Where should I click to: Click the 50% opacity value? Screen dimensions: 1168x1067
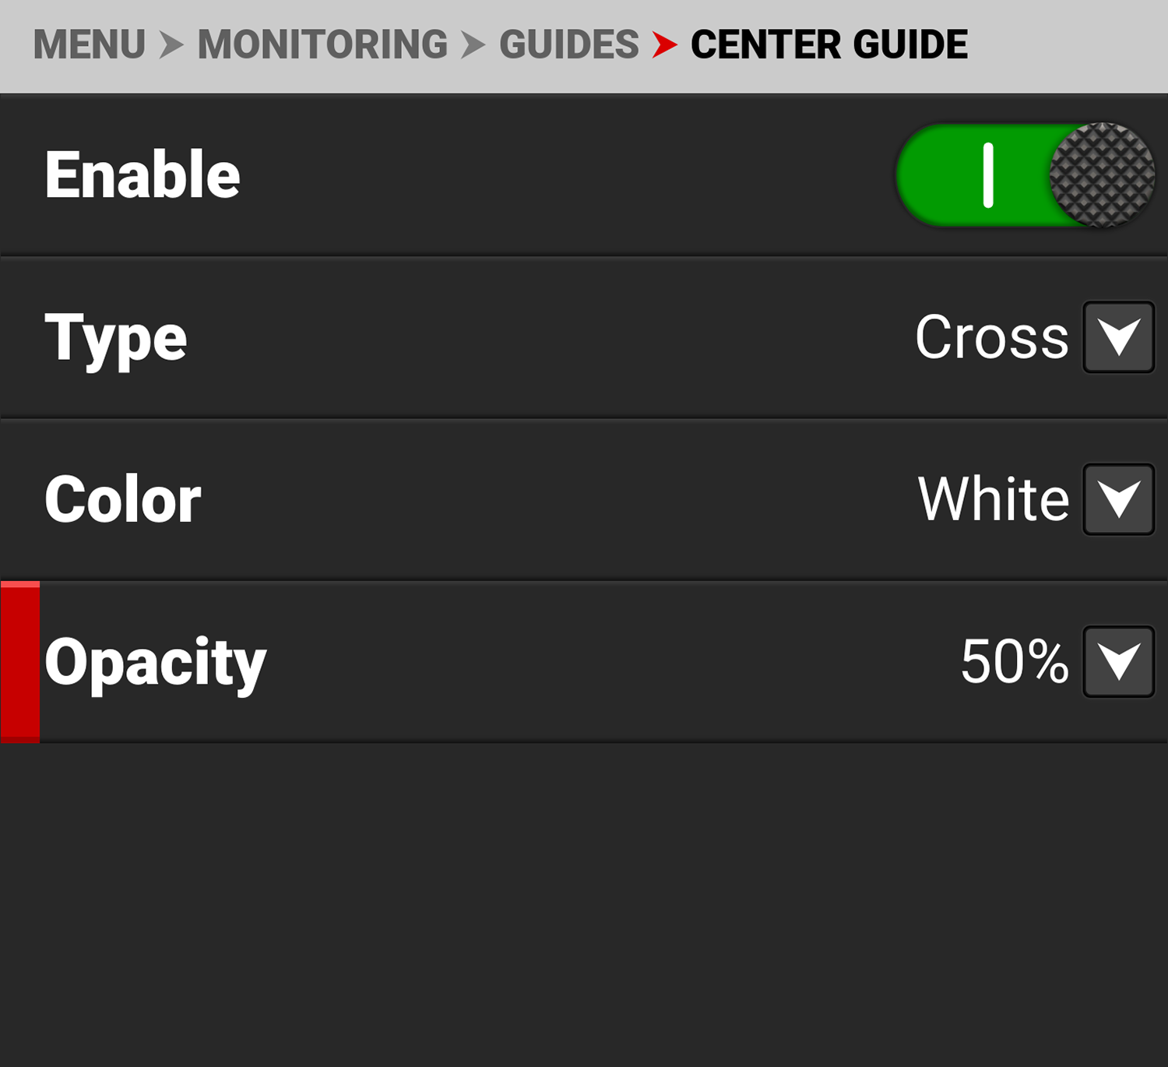point(1014,661)
